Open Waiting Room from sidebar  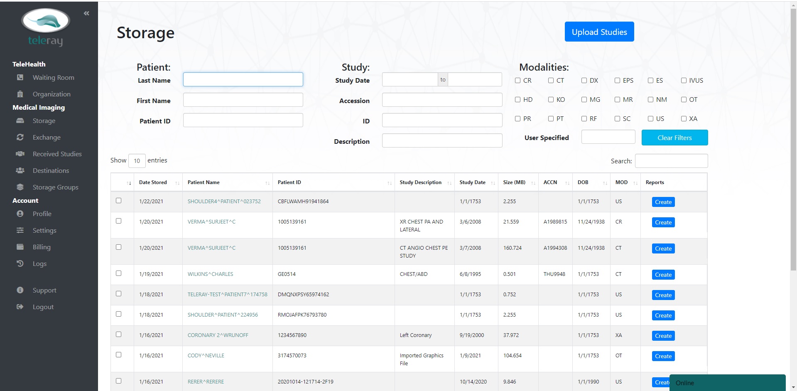click(53, 77)
